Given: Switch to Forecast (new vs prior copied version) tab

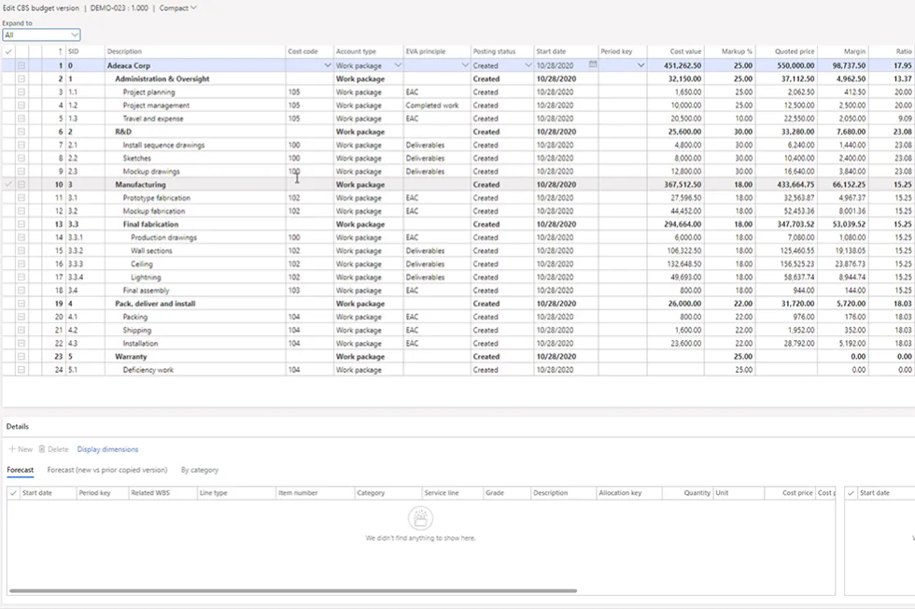Looking at the screenshot, I should point(107,470).
